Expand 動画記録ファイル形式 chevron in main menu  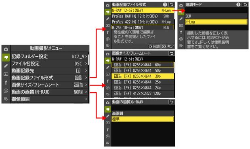click(86, 78)
